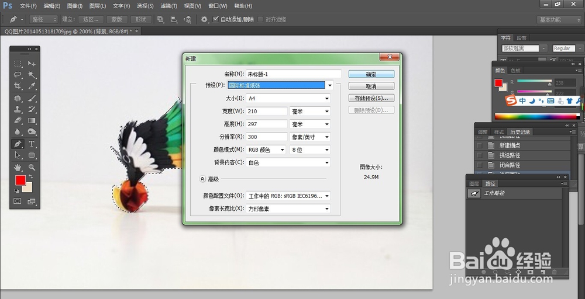Open 颜色配置文件 profile dropdown
Screen dimensions: 585x299
click(288, 196)
